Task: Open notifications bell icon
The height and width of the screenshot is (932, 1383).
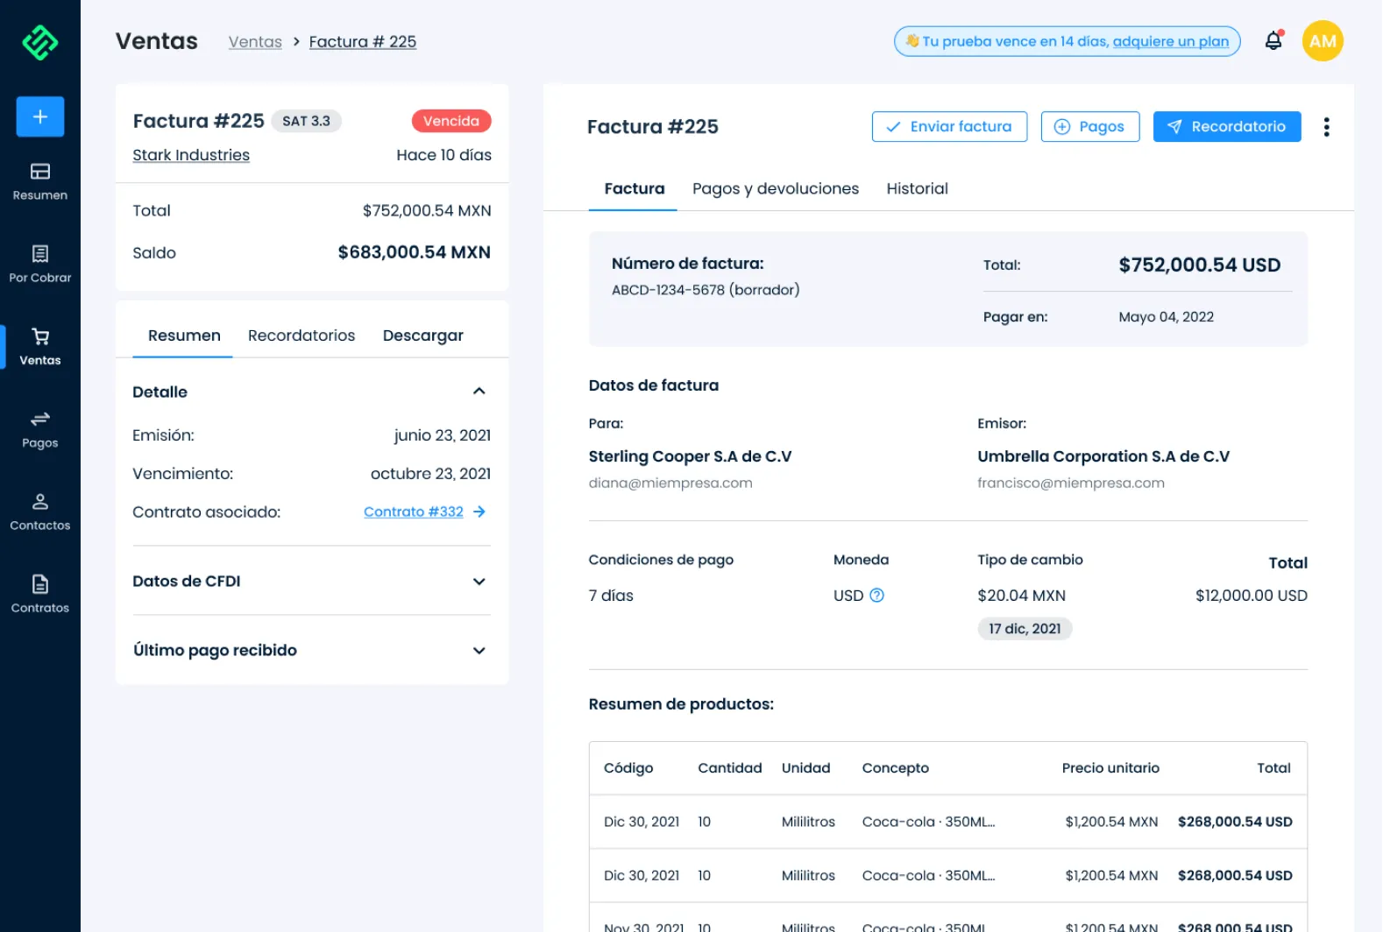Action: point(1273,40)
